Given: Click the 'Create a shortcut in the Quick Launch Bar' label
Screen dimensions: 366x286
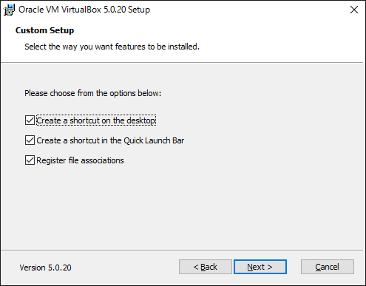Looking at the screenshot, I should [110, 140].
